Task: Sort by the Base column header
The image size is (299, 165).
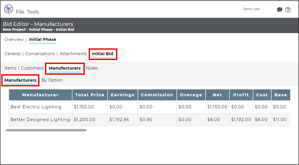Action: [x=281, y=95]
